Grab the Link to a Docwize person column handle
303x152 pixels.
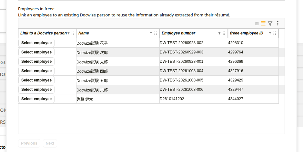pos(73,33)
